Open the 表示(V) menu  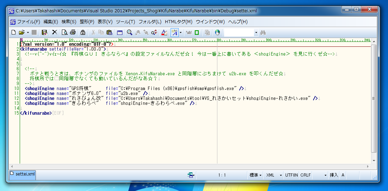tap(105, 22)
